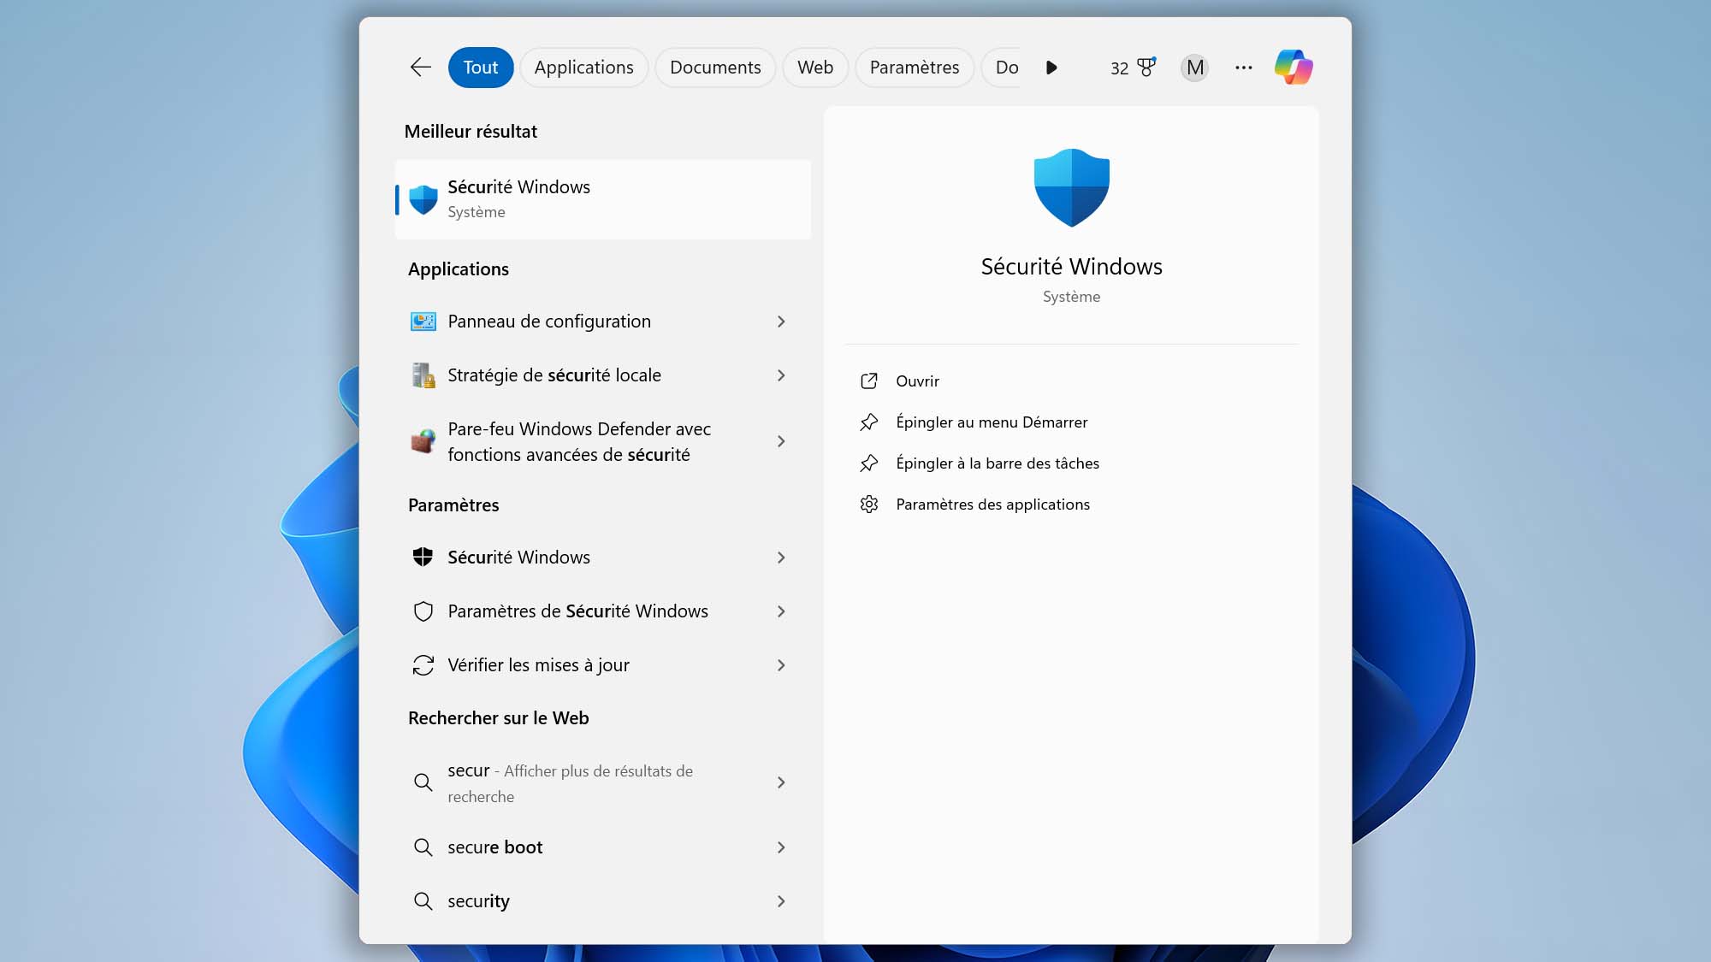The height and width of the screenshot is (962, 1711).
Task: Open the three-dots more options menu
Action: click(x=1243, y=68)
